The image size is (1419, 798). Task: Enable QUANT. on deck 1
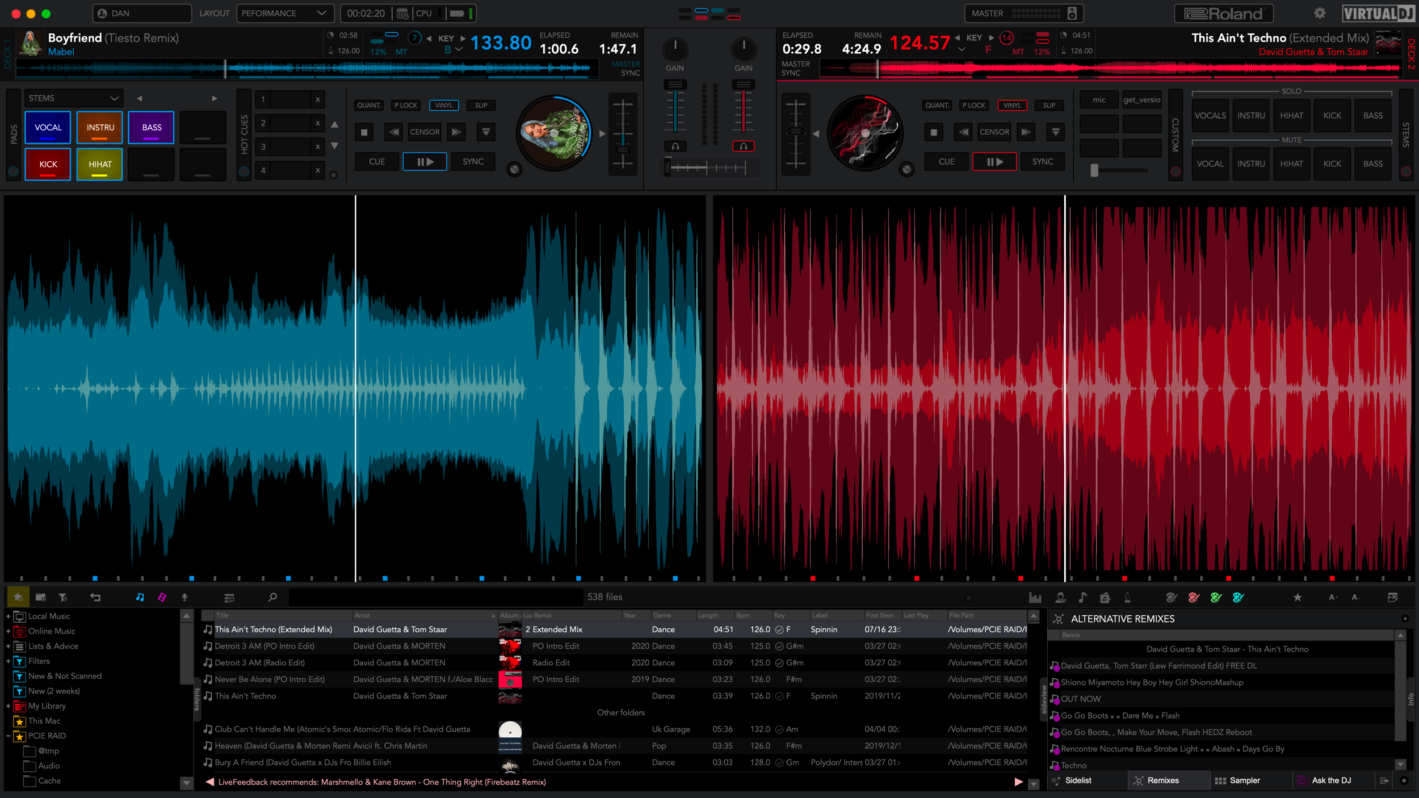369,105
